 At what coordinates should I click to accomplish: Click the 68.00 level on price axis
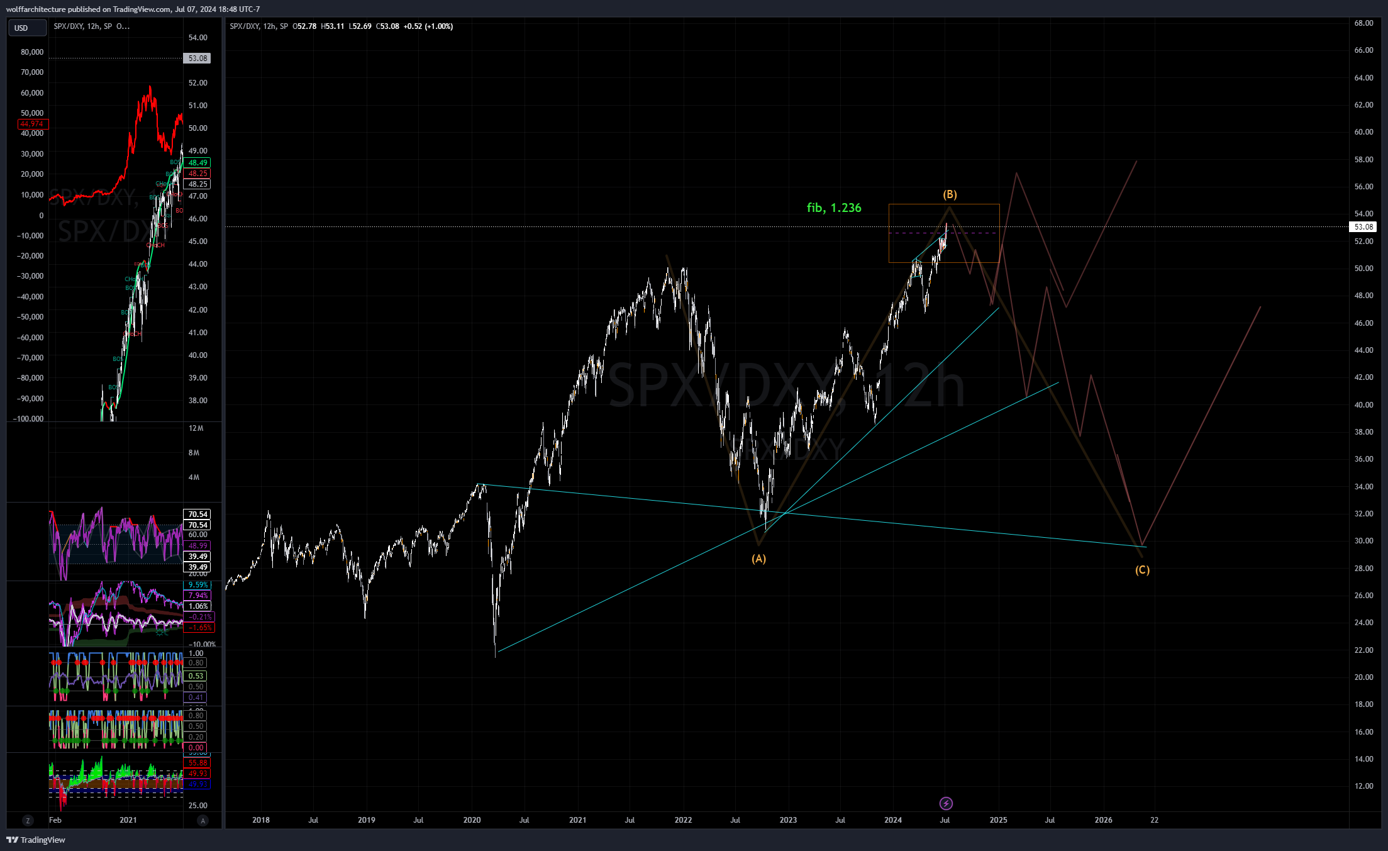pyautogui.click(x=1363, y=23)
